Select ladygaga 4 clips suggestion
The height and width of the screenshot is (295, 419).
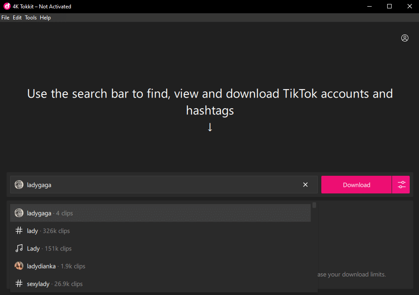pos(160,213)
